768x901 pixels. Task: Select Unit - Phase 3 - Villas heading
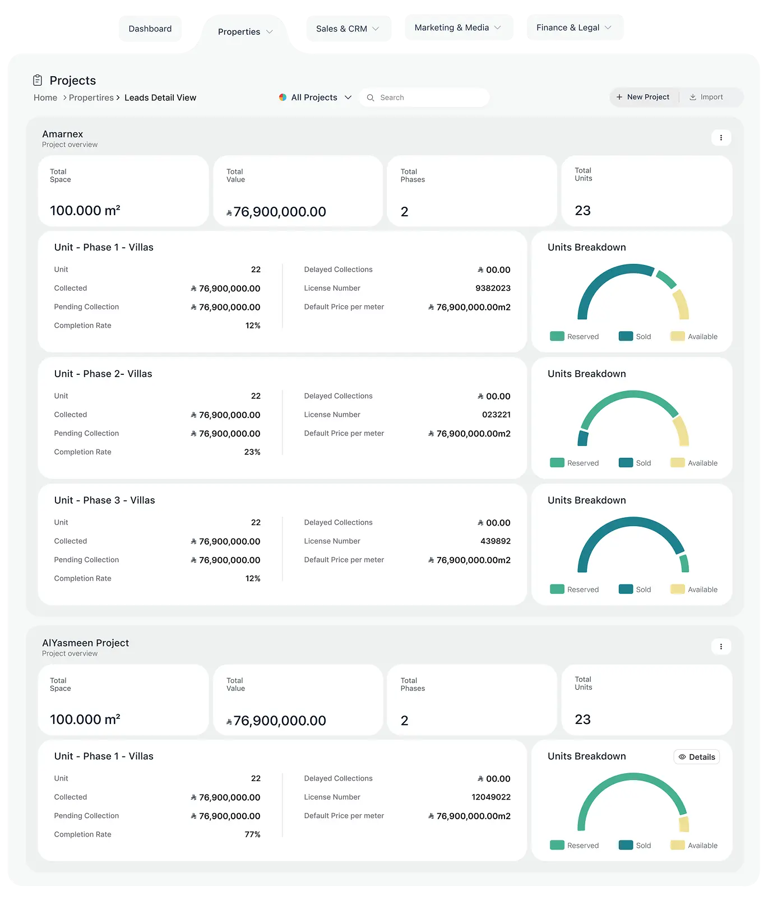coord(105,500)
